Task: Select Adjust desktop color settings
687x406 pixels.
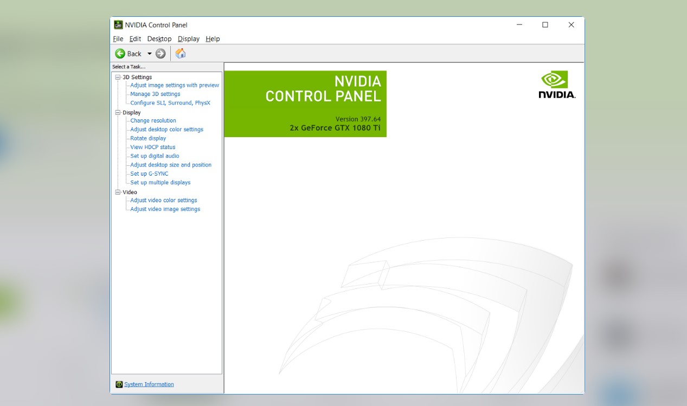Action: click(166, 130)
